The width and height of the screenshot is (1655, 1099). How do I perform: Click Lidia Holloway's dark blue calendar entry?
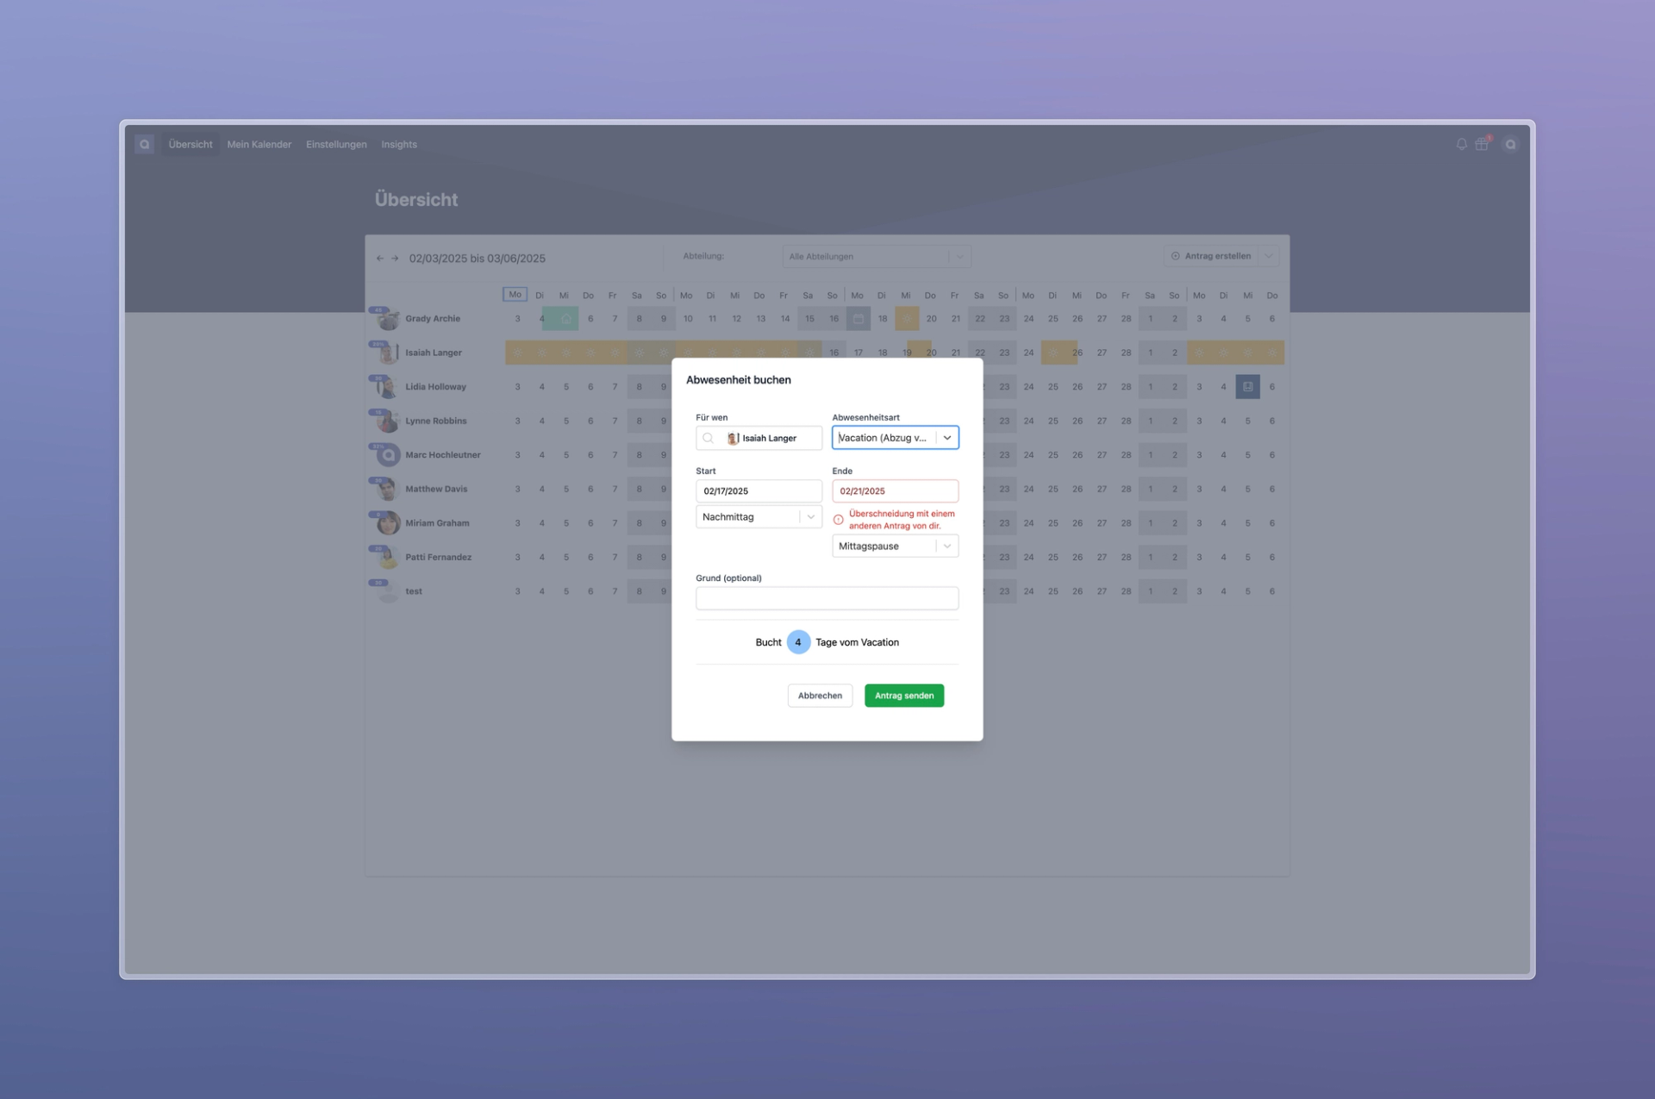(x=1247, y=387)
